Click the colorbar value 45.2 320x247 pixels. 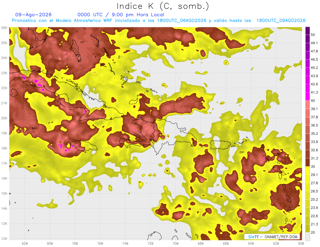tap(314, 68)
